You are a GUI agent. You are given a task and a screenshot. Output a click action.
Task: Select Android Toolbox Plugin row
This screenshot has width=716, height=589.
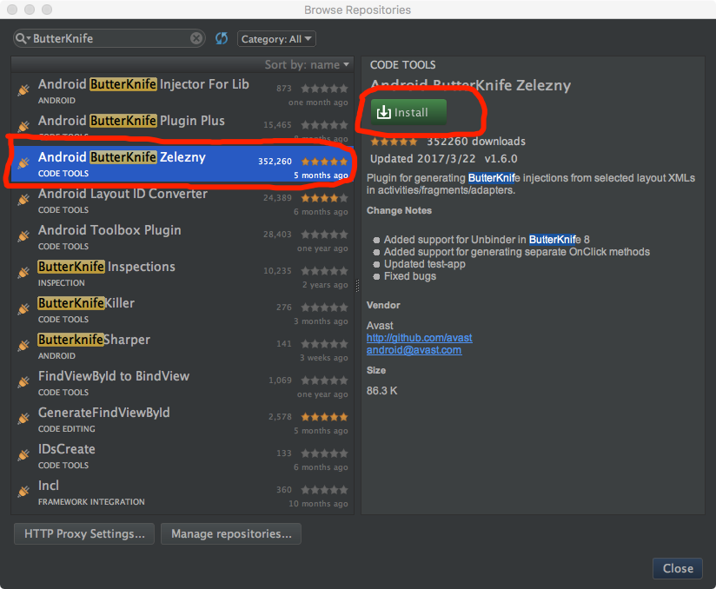pyautogui.click(x=182, y=237)
